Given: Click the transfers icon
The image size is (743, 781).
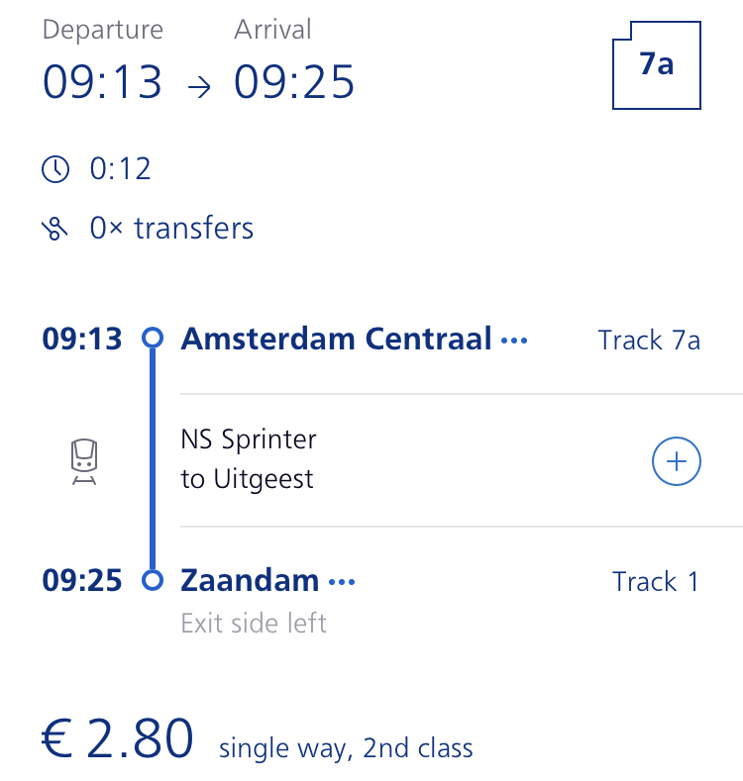Looking at the screenshot, I should click(54, 229).
